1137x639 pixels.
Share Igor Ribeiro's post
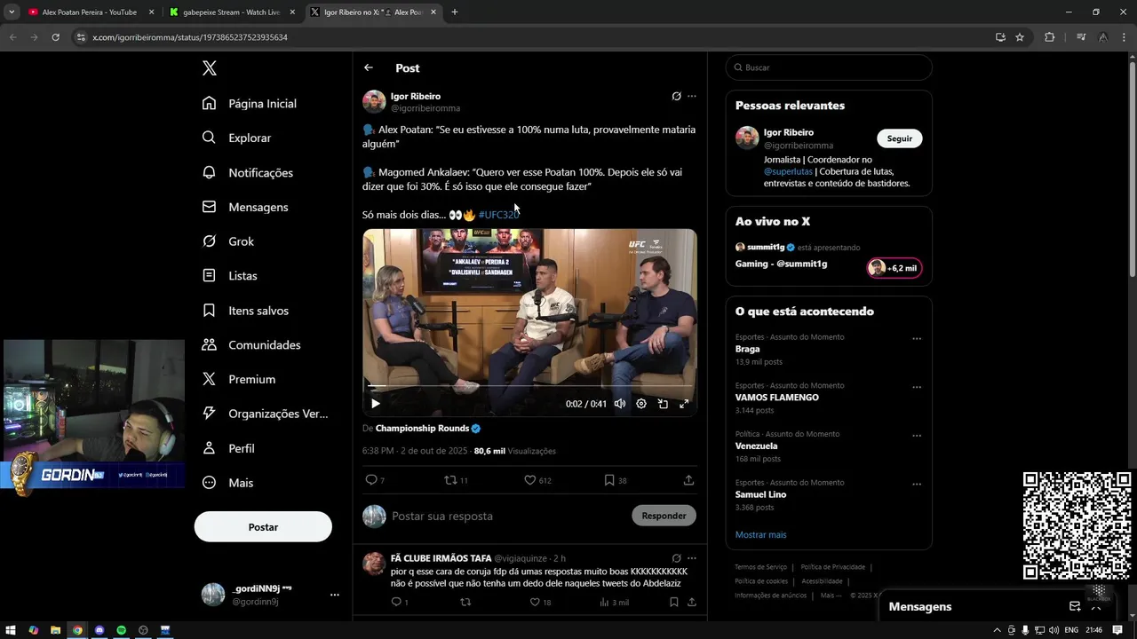[x=688, y=480]
